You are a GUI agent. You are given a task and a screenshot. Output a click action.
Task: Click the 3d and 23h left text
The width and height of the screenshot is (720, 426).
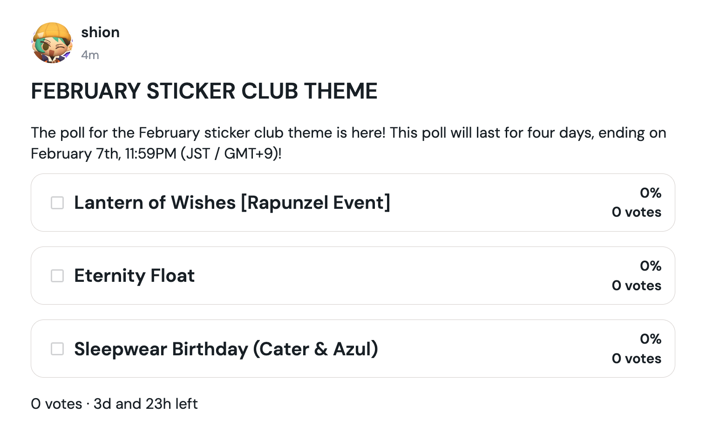145,404
